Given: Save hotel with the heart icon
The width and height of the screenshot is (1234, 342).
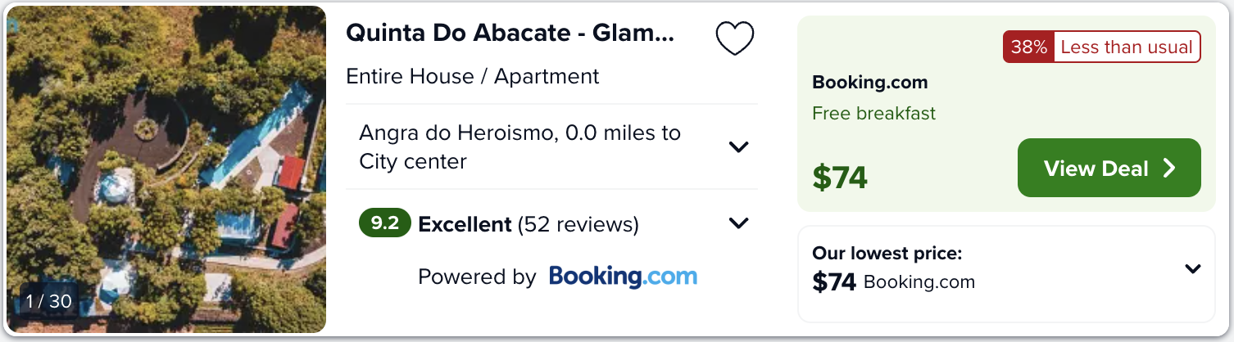Looking at the screenshot, I should tap(734, 38).
